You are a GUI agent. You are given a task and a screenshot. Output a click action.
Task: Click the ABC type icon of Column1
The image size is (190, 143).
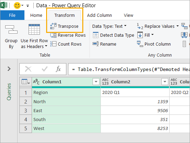pos(36,82)
